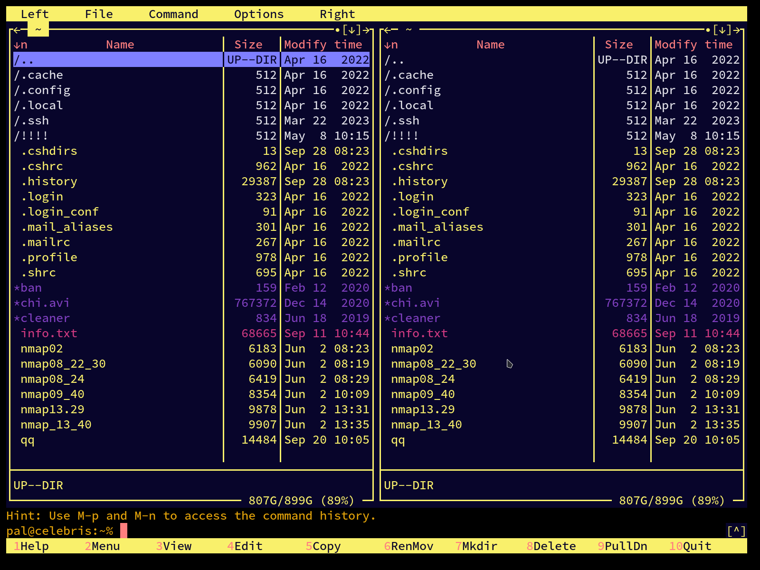Click F7 Mkdir button
Image resolution: width=760 pixels, height=570 pixels.
pyautogui.click(x=476, y=546)
